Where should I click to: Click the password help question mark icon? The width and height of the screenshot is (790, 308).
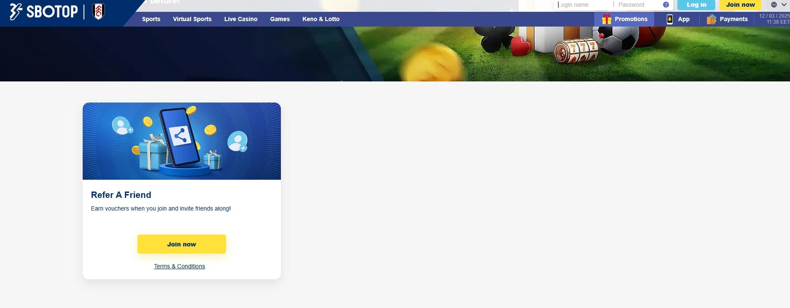[x=666, y=5]
